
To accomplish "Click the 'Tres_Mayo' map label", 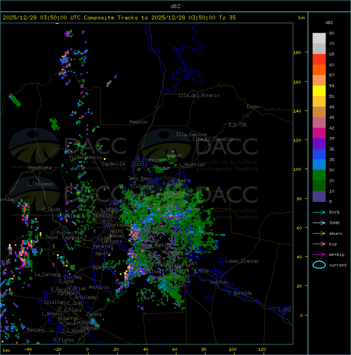I will tap(139, 178).
